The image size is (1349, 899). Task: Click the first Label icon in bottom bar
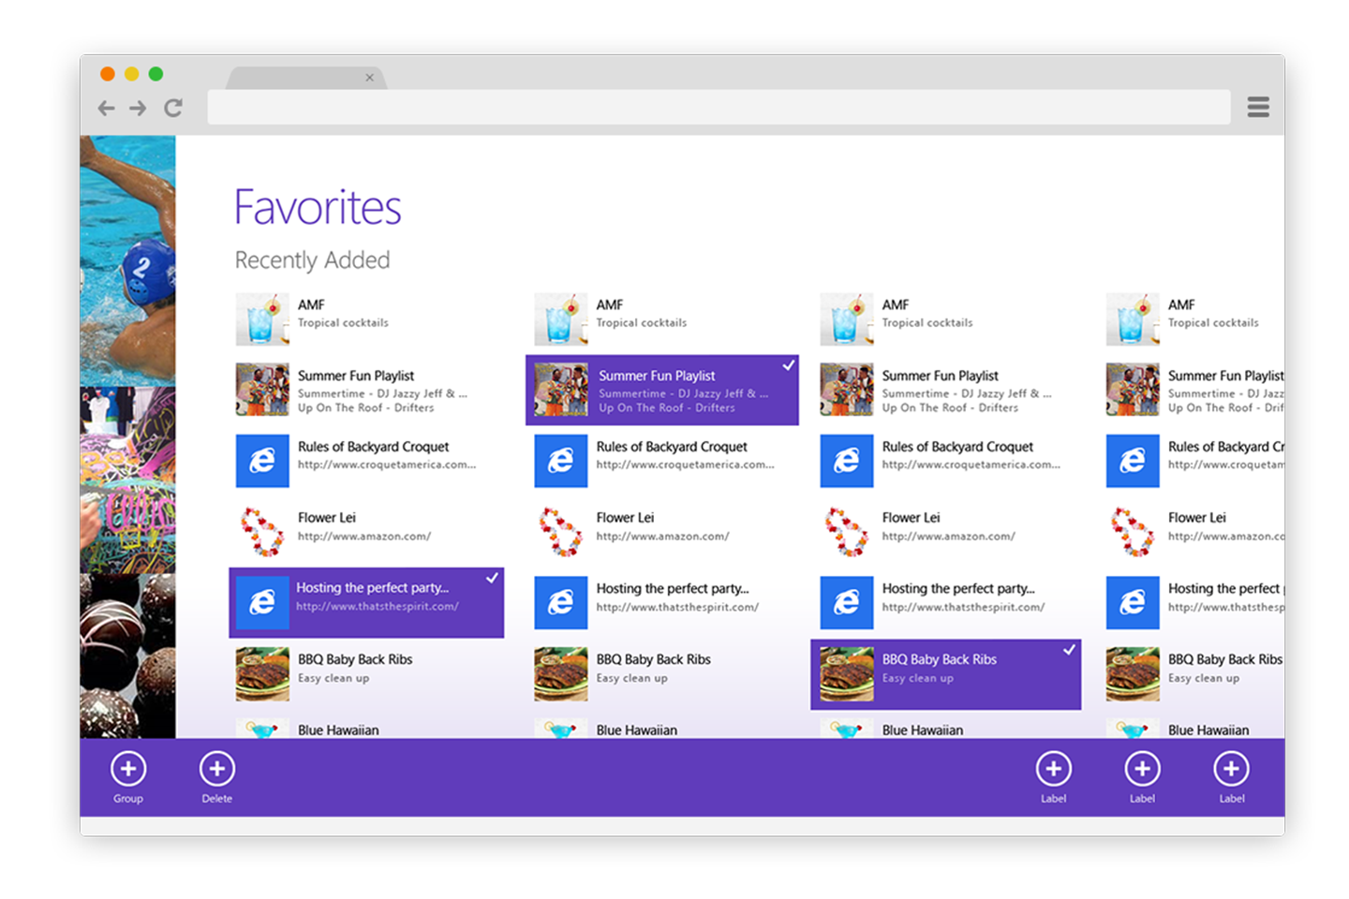(x=1053, y=769)
